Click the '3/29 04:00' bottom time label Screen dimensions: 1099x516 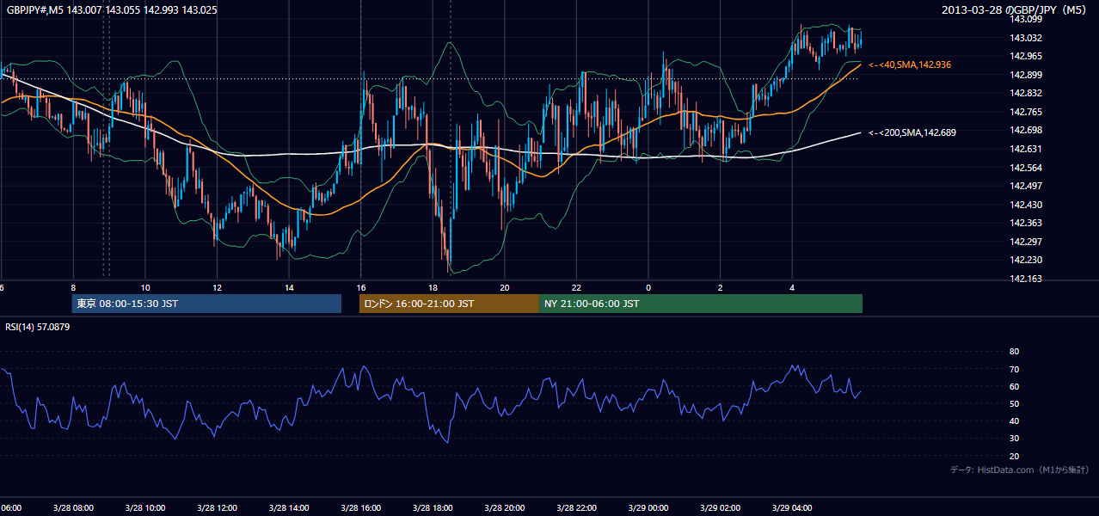pyautogui.click(x=792, y=508)
